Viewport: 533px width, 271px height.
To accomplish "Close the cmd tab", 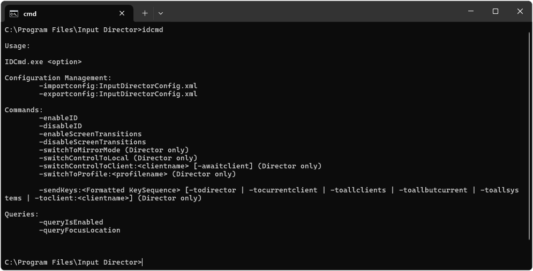I will pyautogui.click(x=122, y=13).
